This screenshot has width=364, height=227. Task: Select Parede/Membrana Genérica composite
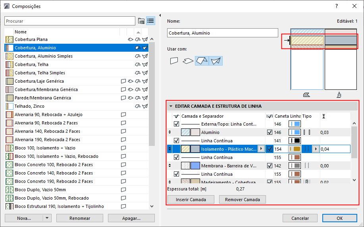pos(76,98)
